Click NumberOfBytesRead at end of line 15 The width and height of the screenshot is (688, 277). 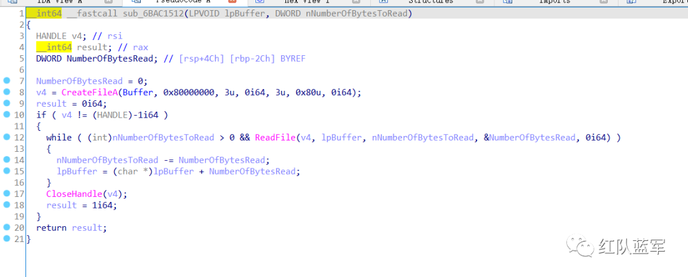(x=252, y=172)
